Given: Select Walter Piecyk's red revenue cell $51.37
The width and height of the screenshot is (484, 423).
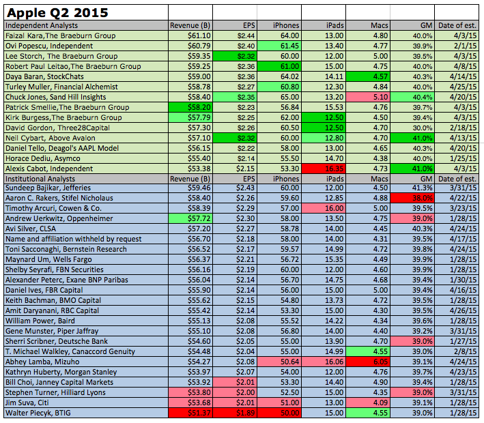Looking at the screenshot, I should point(191,412).
